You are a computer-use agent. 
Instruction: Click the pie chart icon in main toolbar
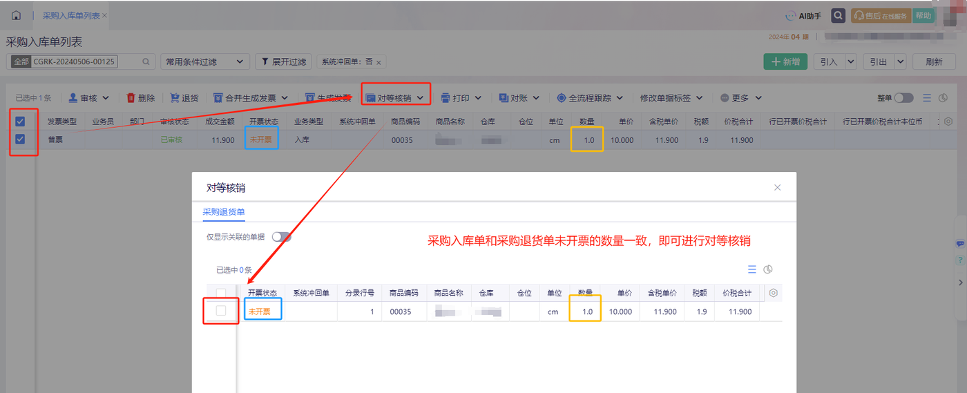944,98
